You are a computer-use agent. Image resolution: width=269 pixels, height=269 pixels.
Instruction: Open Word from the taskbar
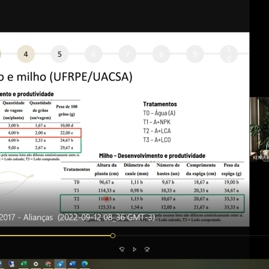click(x=72, y=264)
